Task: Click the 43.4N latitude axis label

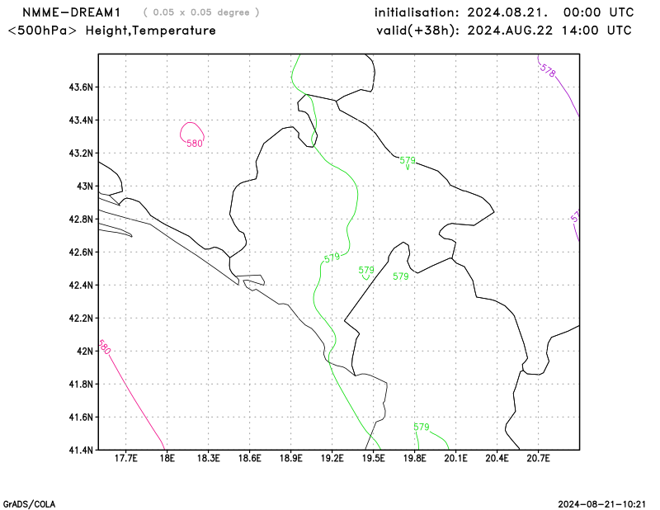Action: [81, 120]
